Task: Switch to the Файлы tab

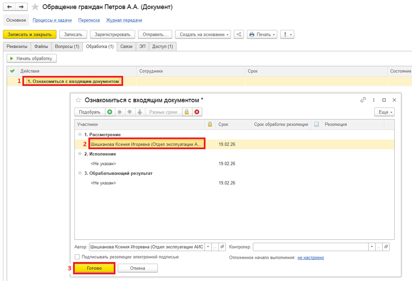Action: tap(41, 46)
